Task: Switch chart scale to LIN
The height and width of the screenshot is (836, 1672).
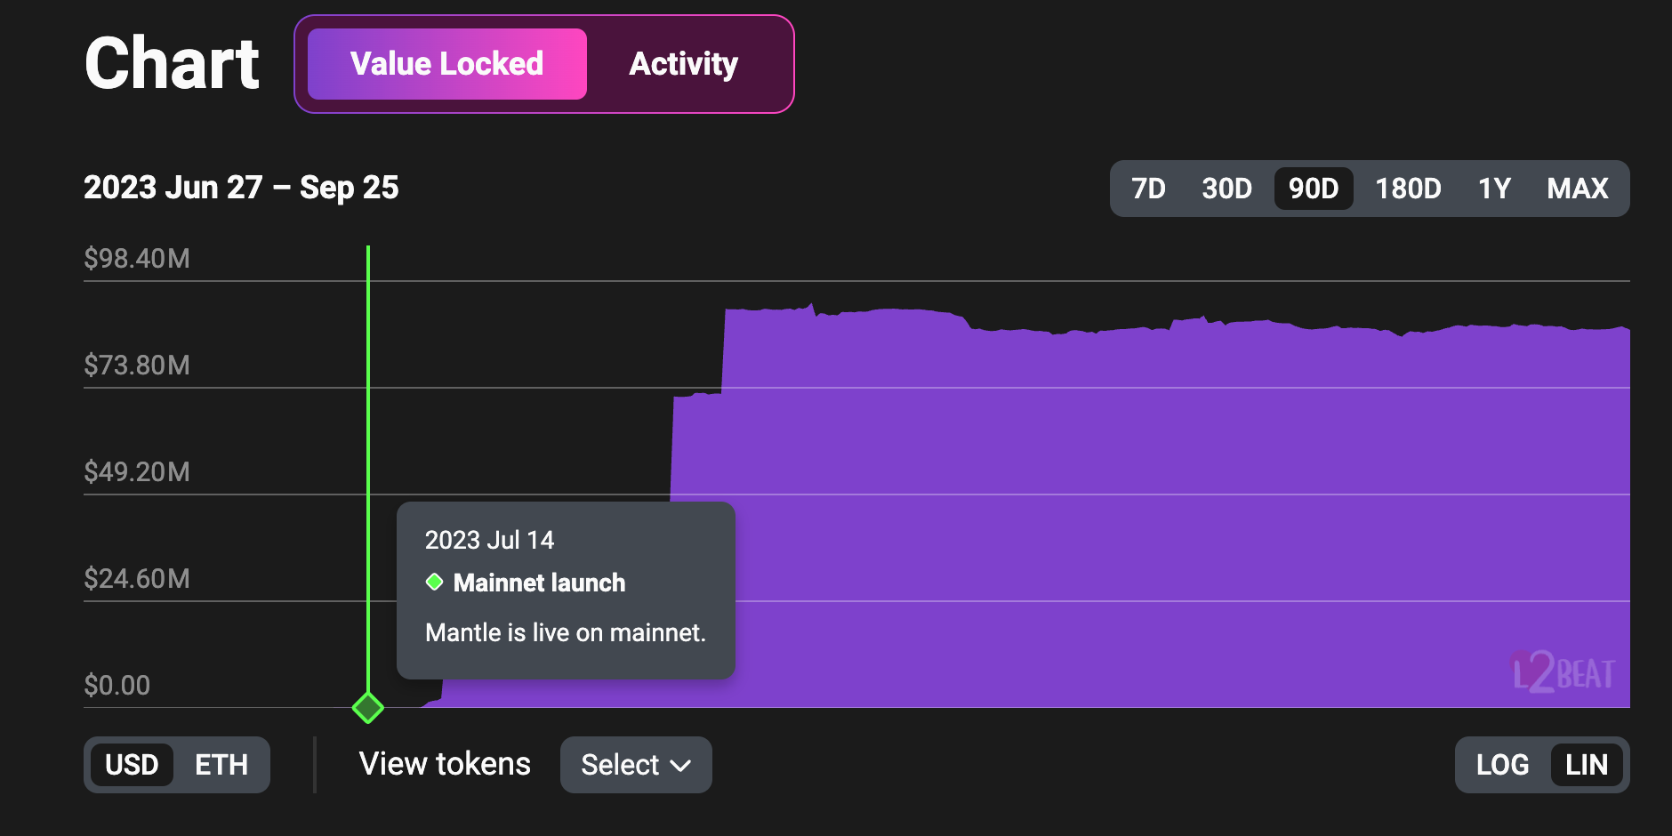Action: click(1587, 765)
